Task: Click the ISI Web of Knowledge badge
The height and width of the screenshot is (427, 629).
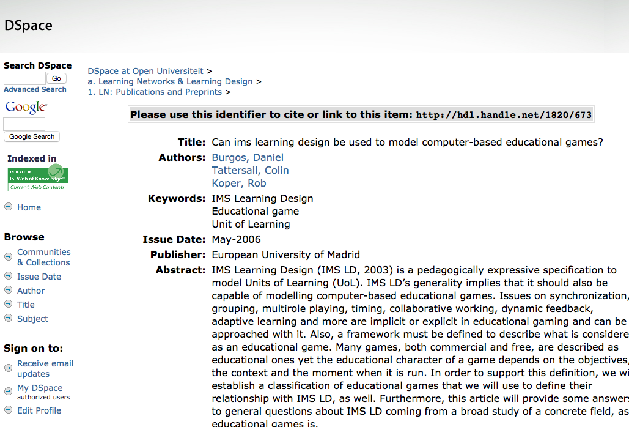Action: point(37,177)
